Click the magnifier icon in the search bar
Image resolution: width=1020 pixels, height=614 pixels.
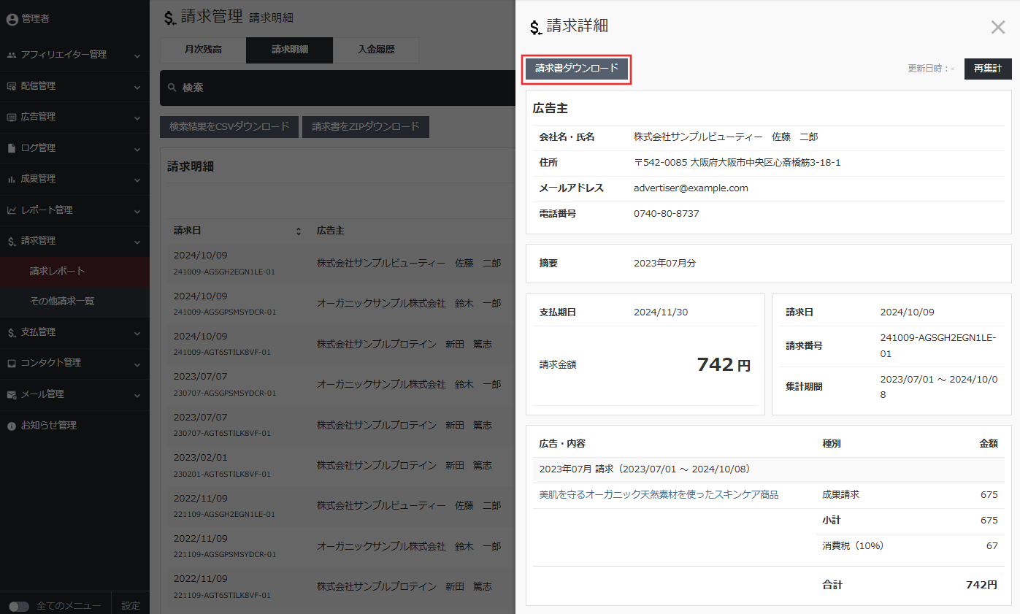[171, 88]
